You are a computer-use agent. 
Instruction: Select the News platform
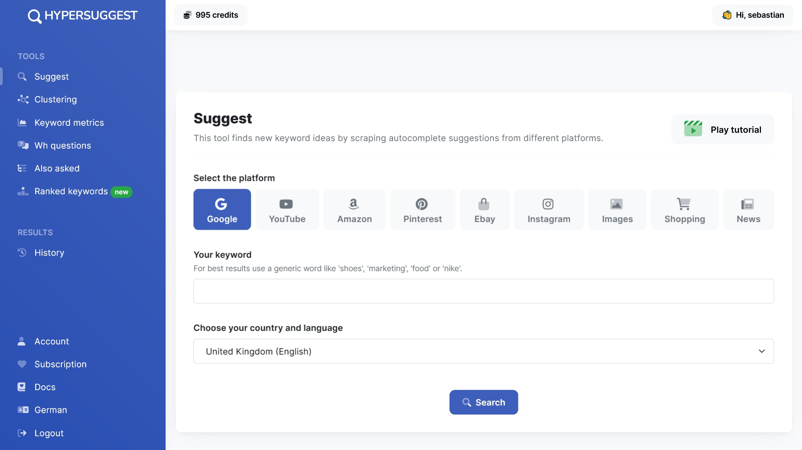[748, 209]
